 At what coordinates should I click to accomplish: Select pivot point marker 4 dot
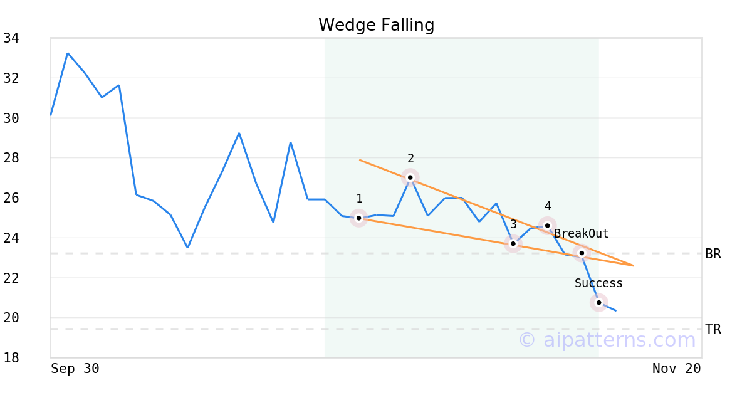click(x=547, y=225)
